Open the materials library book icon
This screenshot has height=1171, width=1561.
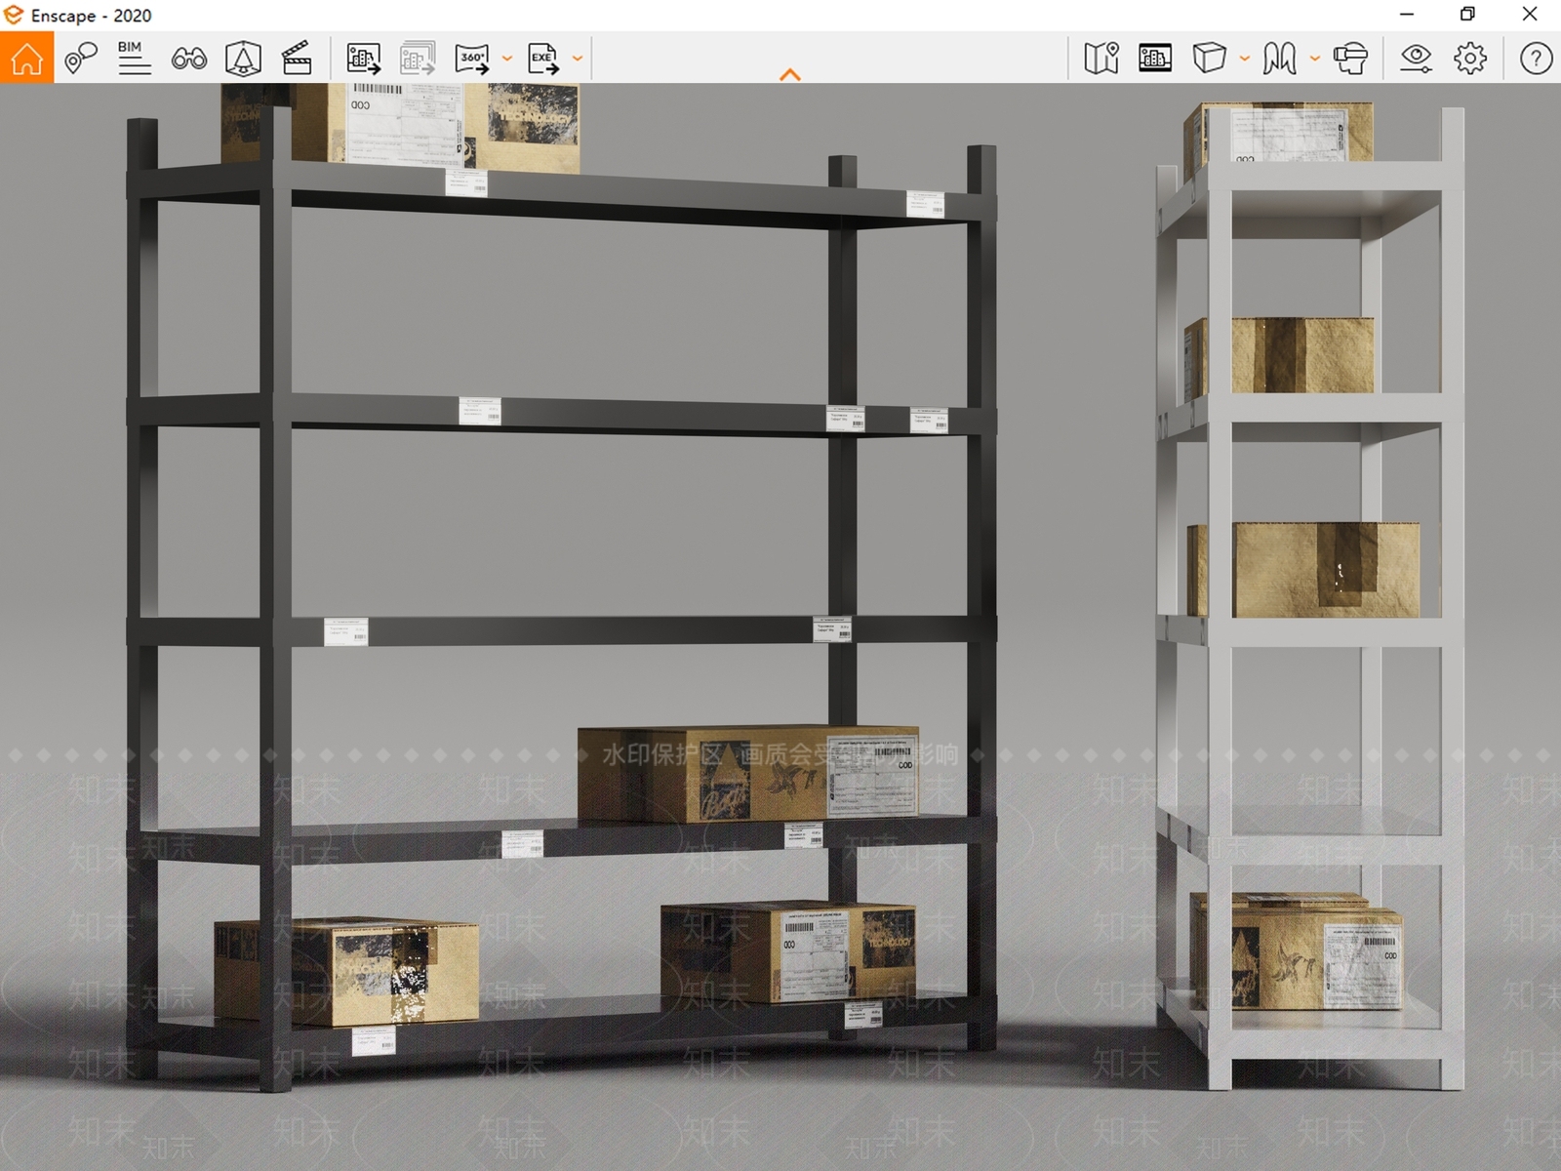point(1280,59)
